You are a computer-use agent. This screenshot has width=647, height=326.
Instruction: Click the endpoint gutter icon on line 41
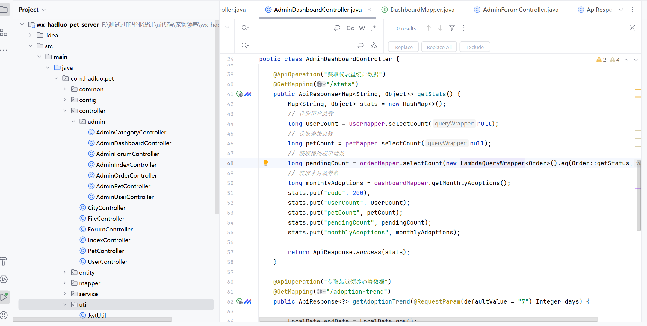point(239,94)
